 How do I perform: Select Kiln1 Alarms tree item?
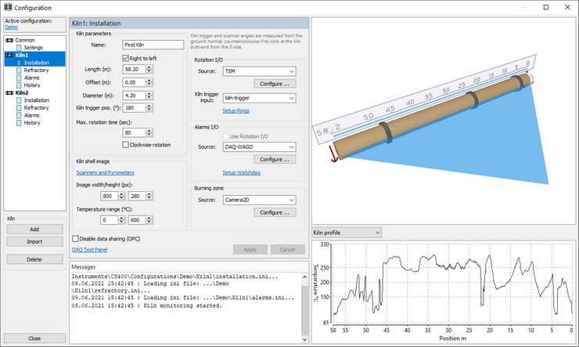pyautogui.click(x=32, y=78)
